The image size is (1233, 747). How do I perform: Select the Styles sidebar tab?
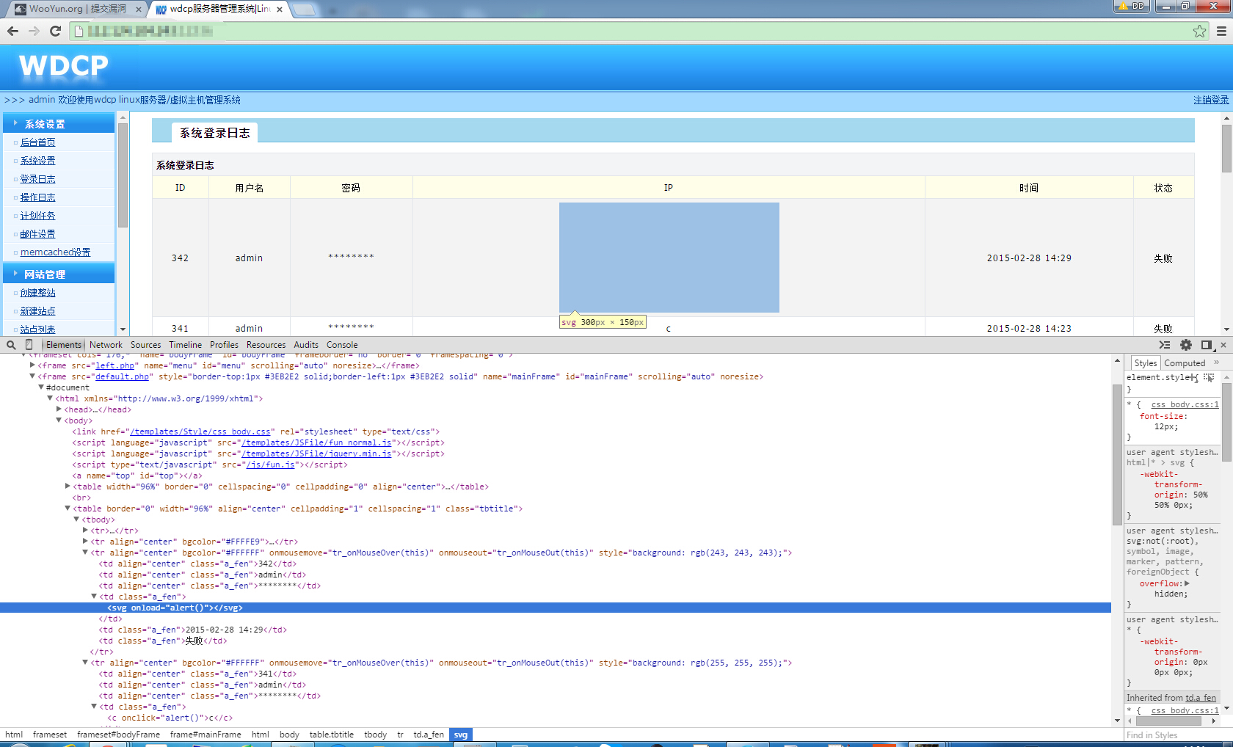coord(1145,363)
